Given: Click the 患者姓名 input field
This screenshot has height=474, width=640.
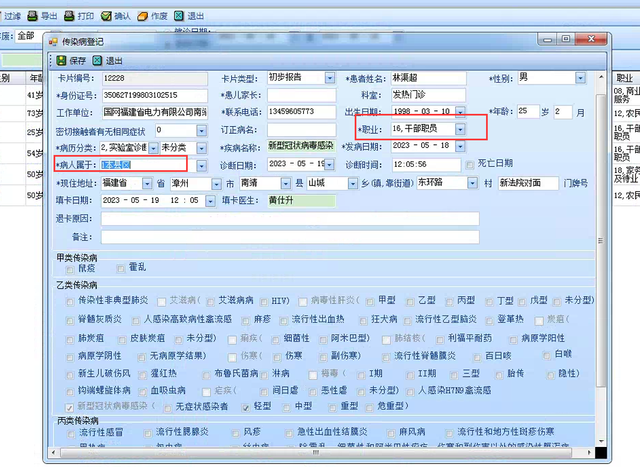Looking at the screenshot, I should click(x=428, y=78).
